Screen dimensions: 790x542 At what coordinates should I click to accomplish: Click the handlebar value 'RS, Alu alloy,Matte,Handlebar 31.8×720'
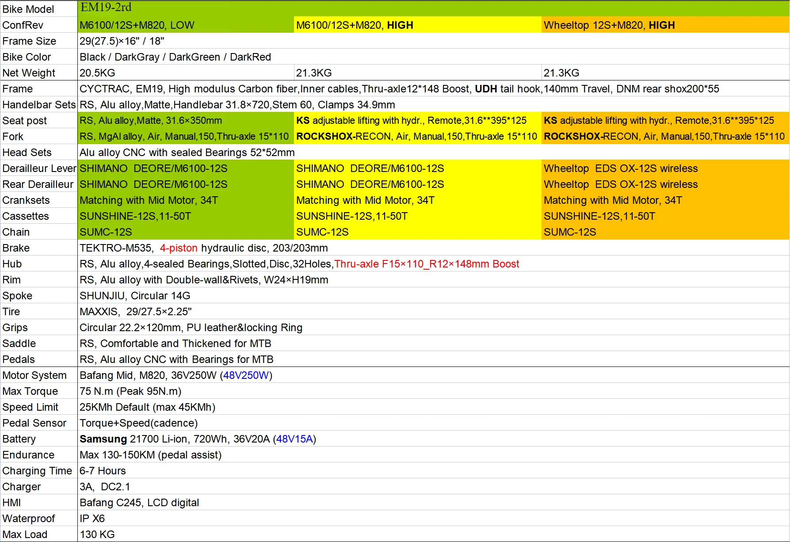coord(175,105)
